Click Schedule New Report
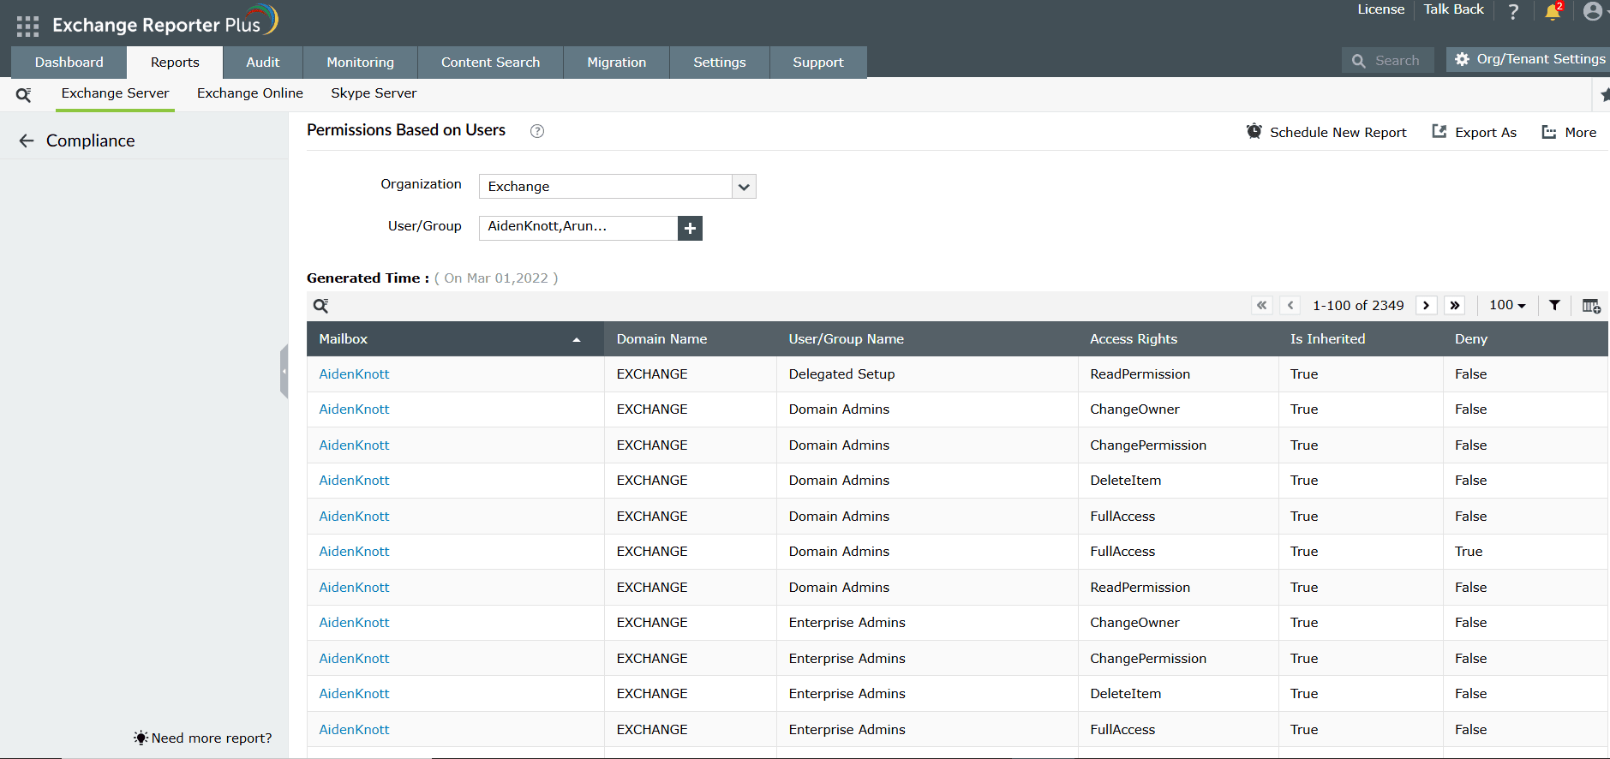 tap(1326, 133)
